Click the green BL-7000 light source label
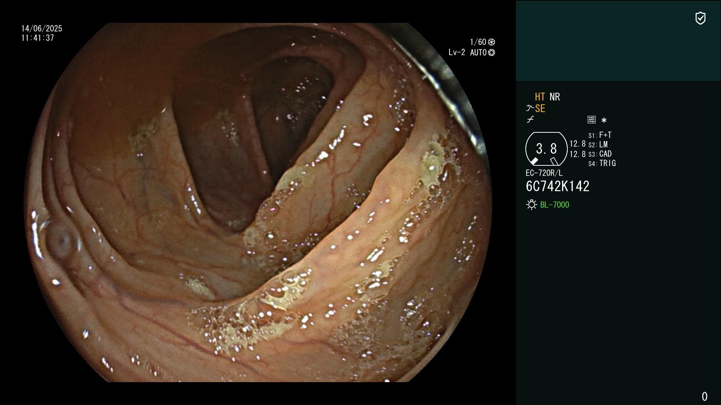The image size is (721, 405). click(x=555, y=205)
